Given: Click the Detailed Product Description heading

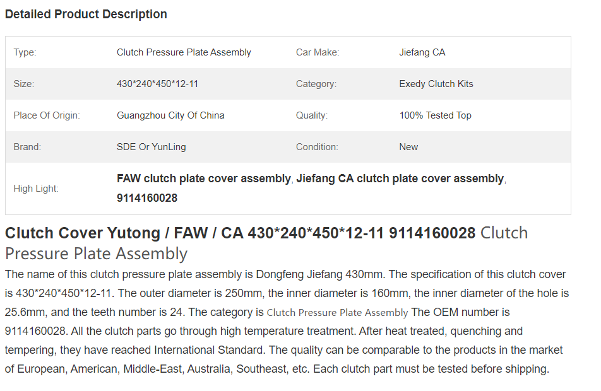Looking at the screenshot, I should point(86,14).
